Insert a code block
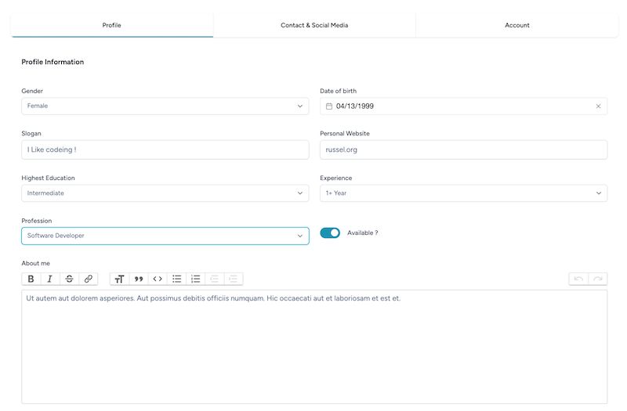This screenshot has height=411, width=627. (x=158, y=279)
